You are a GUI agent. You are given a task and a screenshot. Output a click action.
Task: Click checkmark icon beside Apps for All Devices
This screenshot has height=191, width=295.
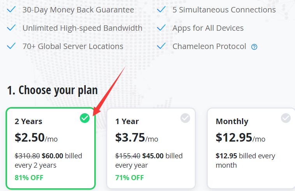coord(161,28)
